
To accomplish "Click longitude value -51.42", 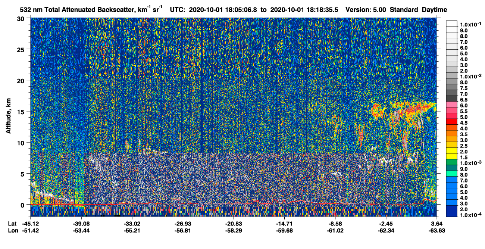I will [30, 230].
